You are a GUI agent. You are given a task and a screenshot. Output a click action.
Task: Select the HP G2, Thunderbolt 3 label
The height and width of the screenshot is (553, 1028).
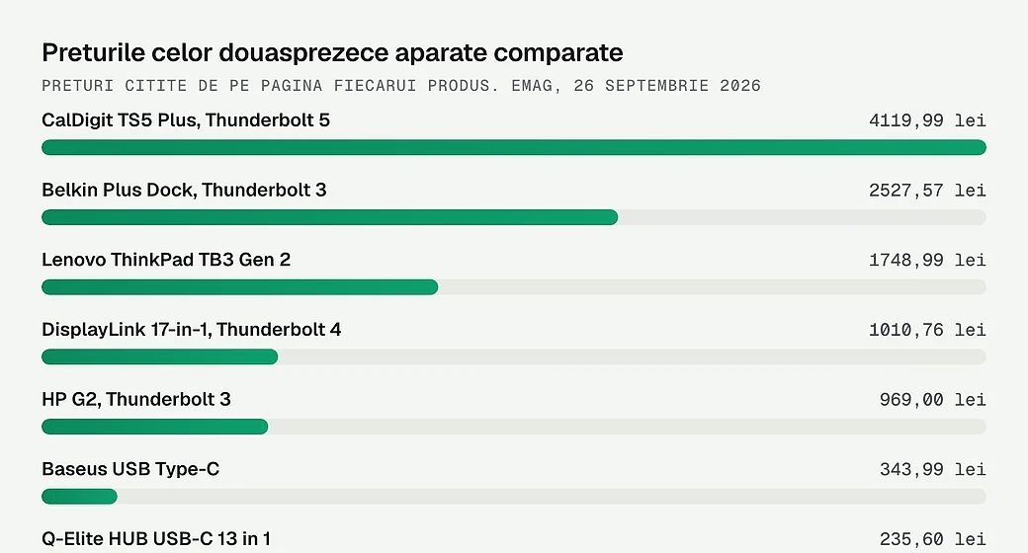point(136,400)
